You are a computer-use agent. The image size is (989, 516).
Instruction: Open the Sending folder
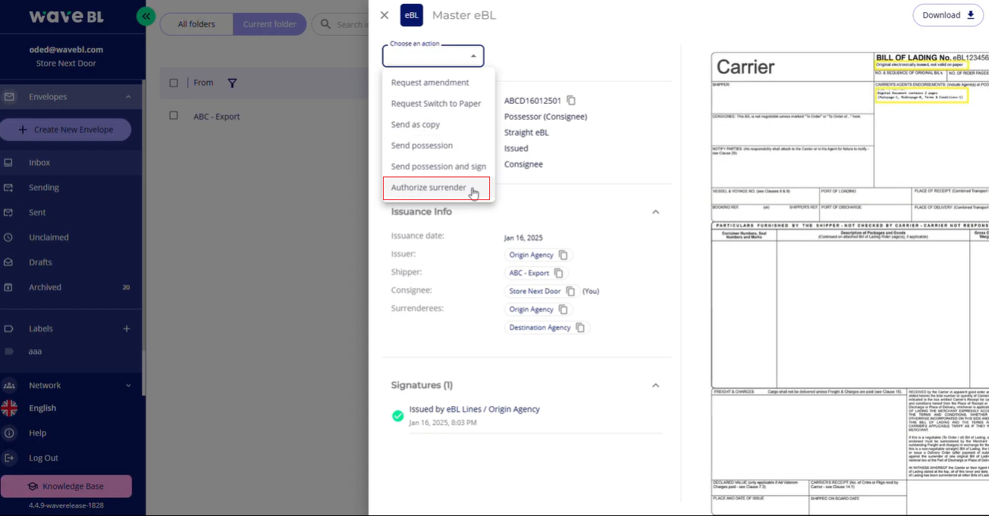71,187
